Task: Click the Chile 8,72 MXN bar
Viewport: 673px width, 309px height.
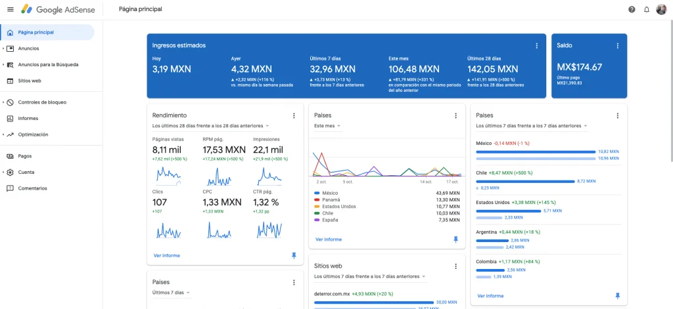Action: point(525,182)
